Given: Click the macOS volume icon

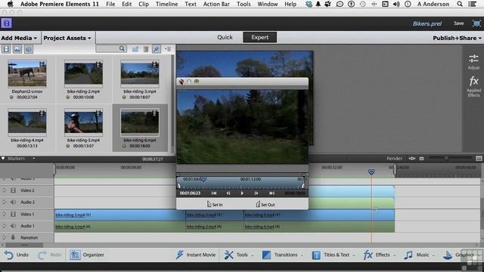Looking at the screenshot, I should (396, 4).
